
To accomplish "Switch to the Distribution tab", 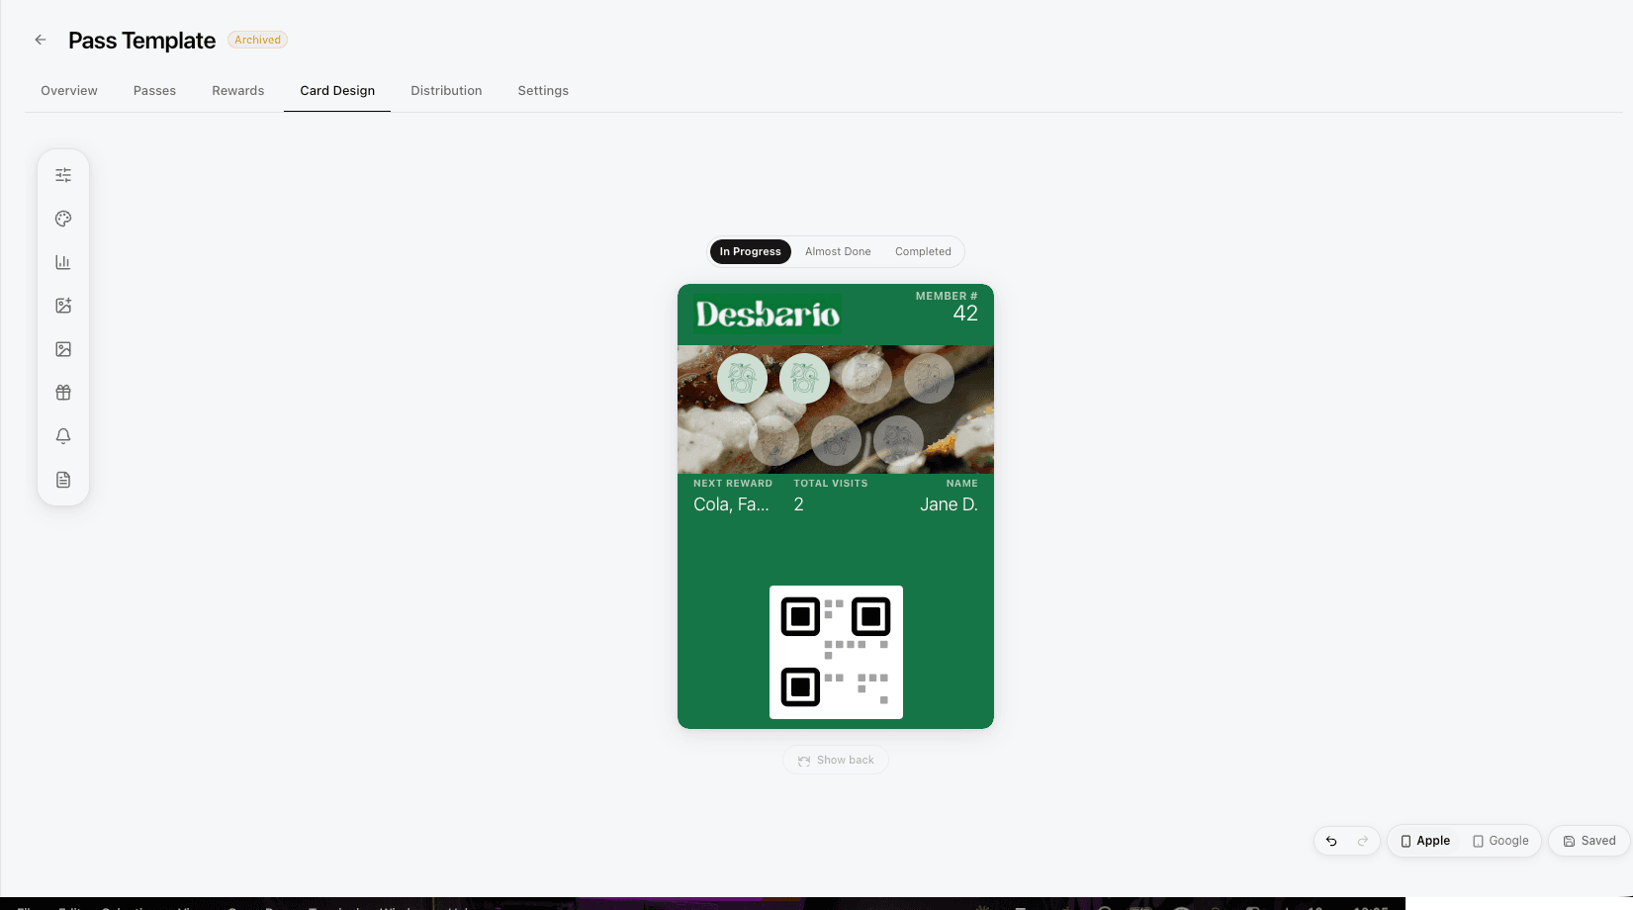I will click(446, 90).
